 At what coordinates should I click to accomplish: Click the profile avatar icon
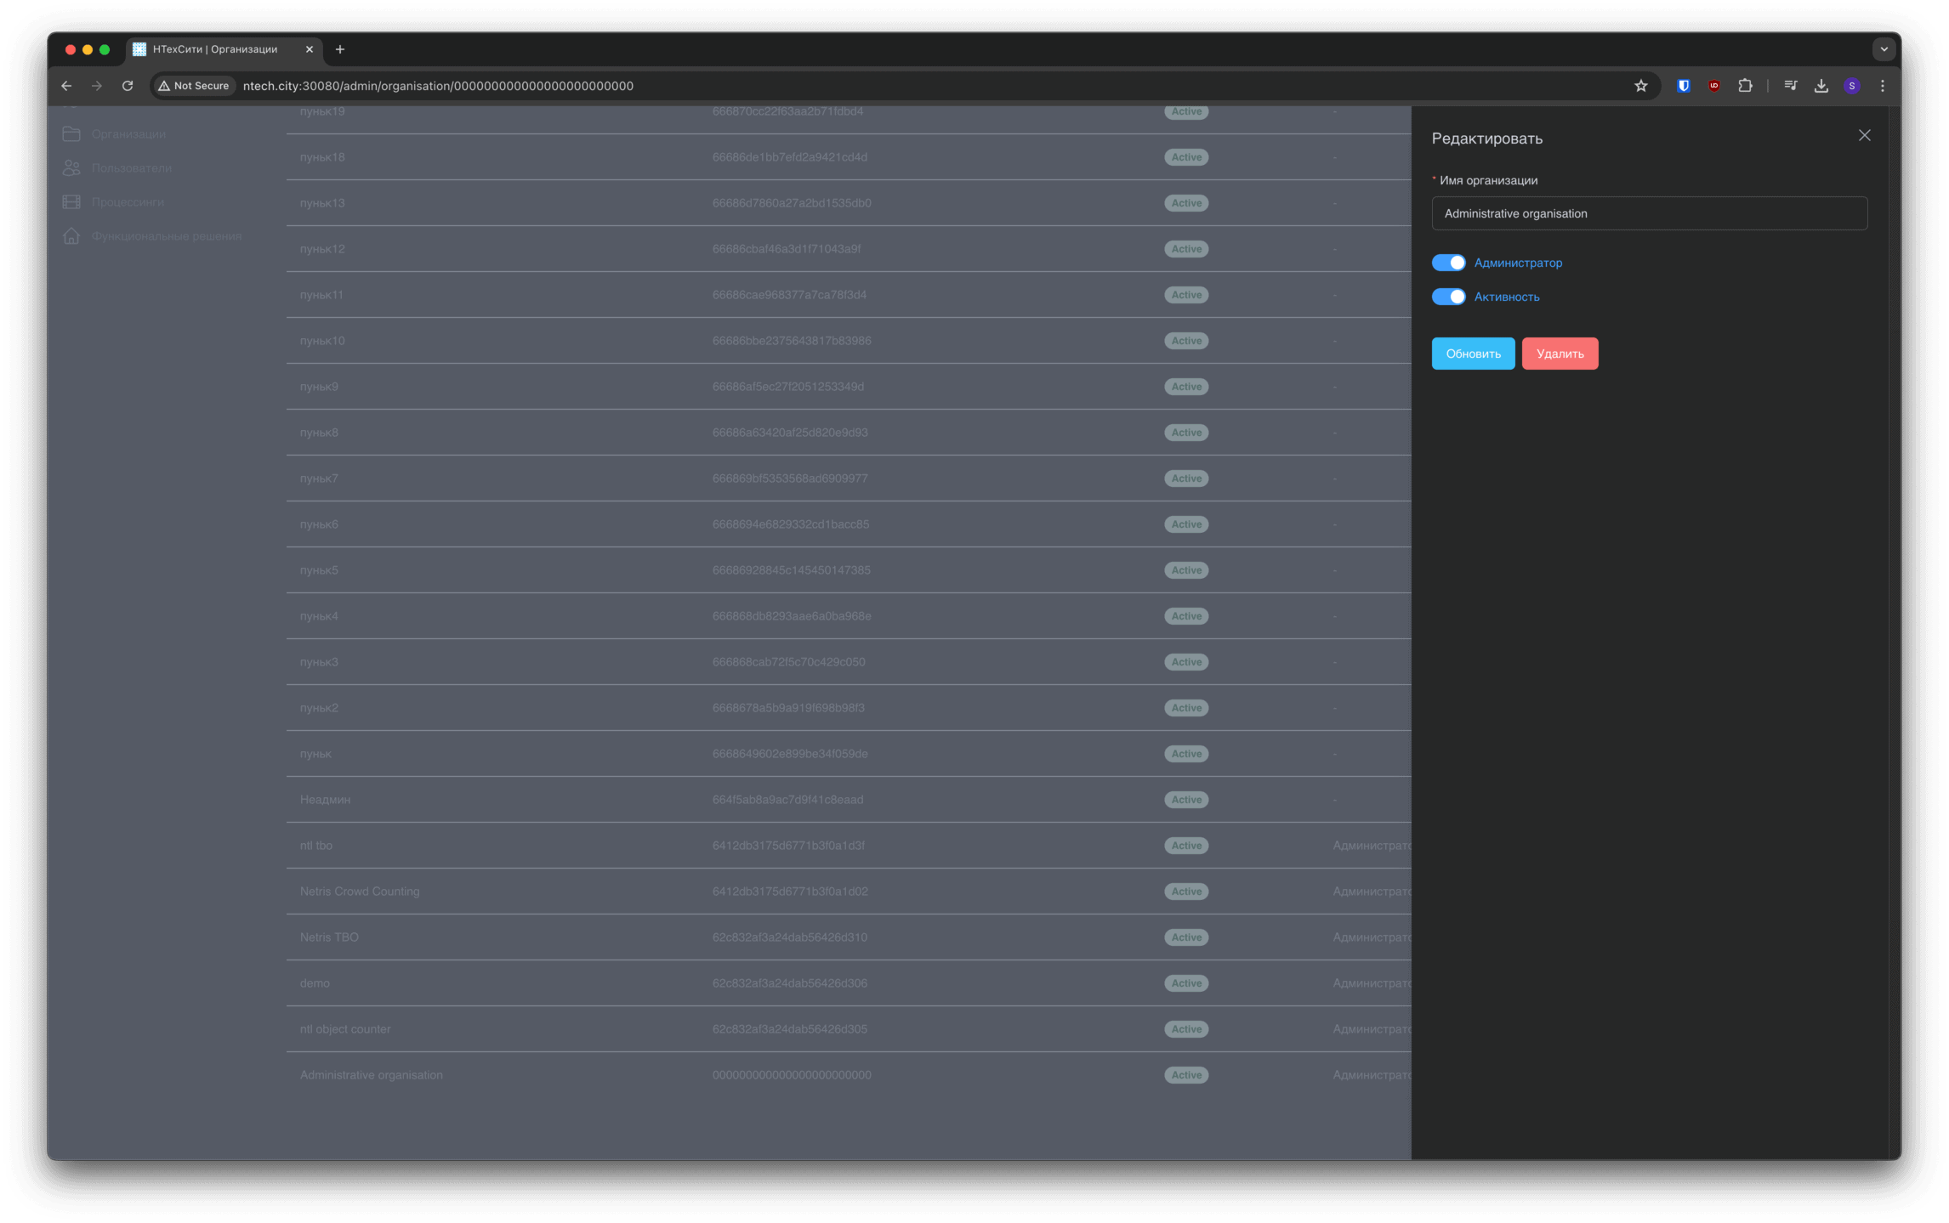(x=1852, y=86)
